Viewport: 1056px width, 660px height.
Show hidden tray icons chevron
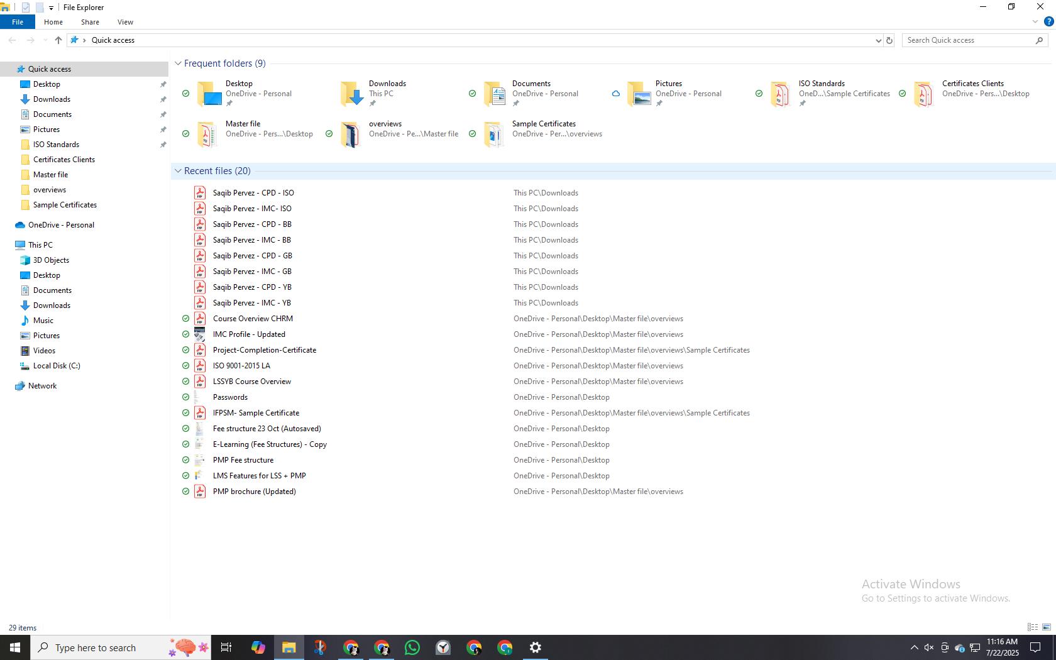click(915, 647)
